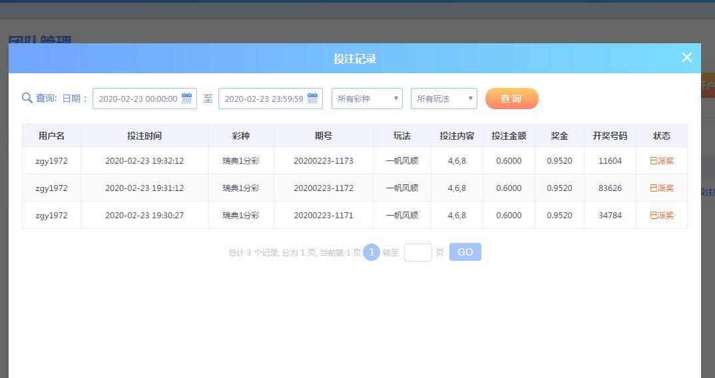Edit the start date 2020-02-23 00:00:00

tap(144, 98)
